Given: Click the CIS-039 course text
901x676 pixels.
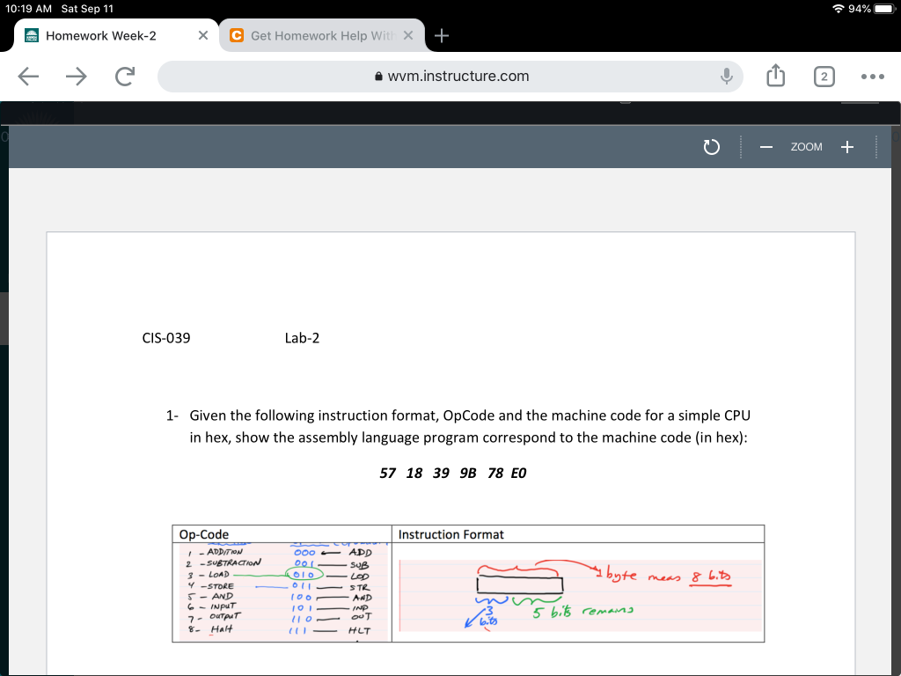Looking at the screenshot, I should point(166,338).
